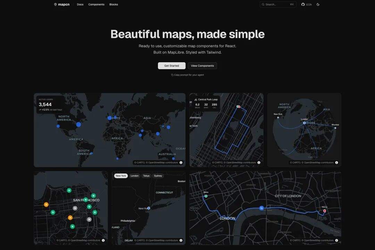Open info icon on the New York map
This screenshot has height=250, width=375.
click(x=181, y=240)
